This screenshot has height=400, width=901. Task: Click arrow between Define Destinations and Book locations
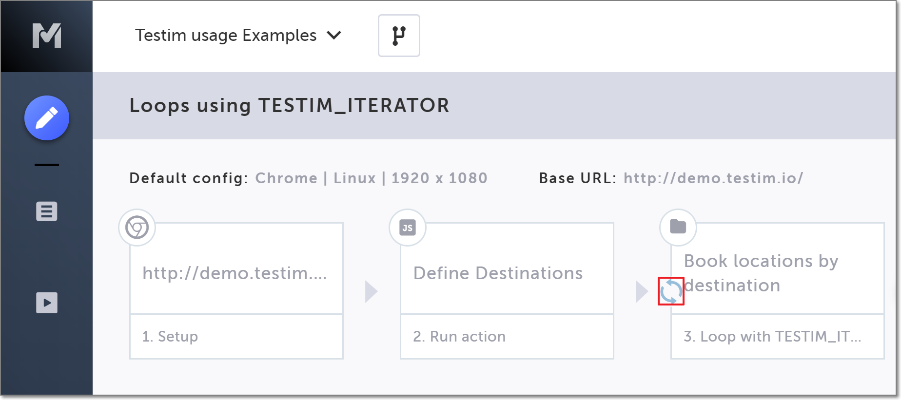pos(642,291)
